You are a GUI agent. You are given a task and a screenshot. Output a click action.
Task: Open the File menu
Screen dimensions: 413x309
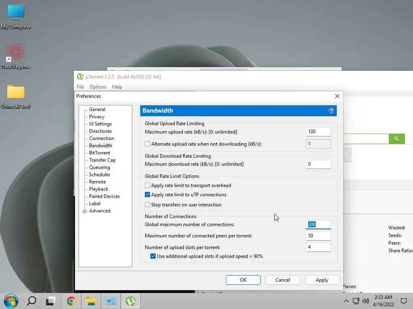click(80, 87)
